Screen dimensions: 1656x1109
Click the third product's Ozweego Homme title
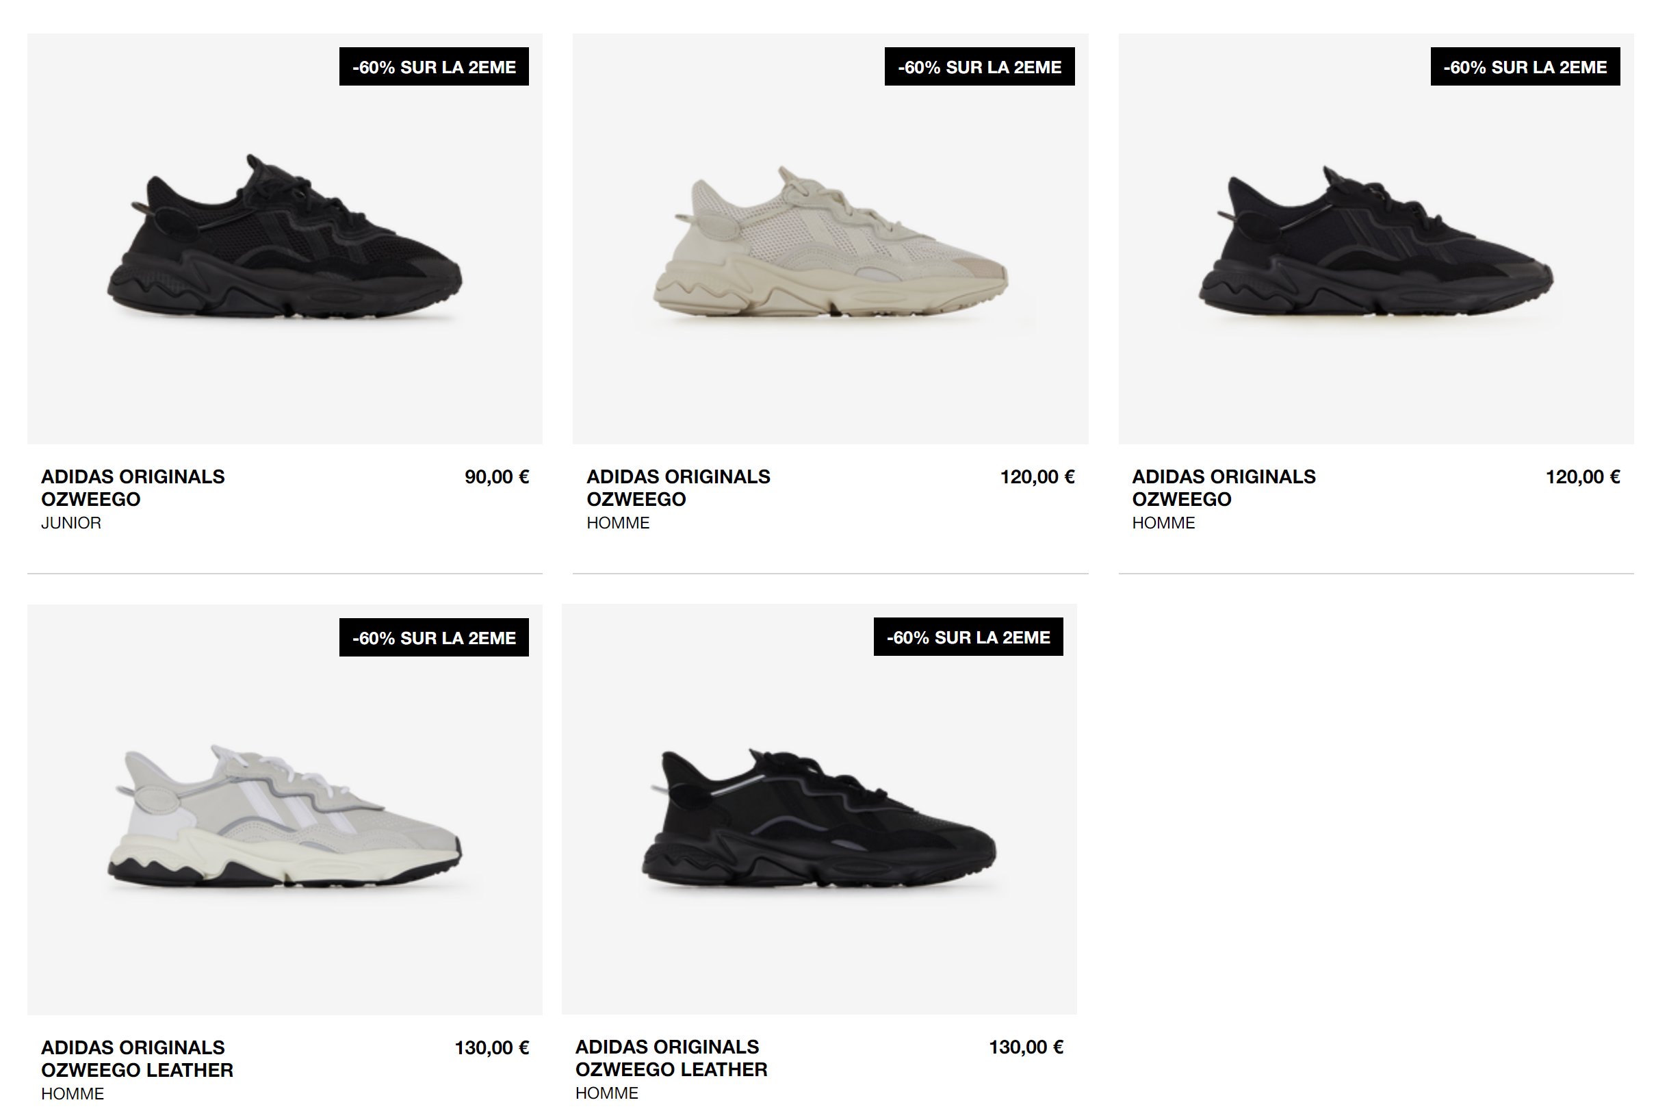[1224, 488]
